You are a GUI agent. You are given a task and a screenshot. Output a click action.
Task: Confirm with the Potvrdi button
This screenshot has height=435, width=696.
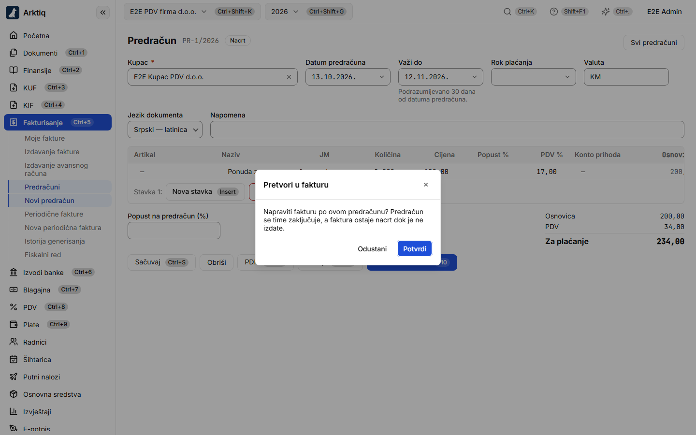click(x=415, y=248)
